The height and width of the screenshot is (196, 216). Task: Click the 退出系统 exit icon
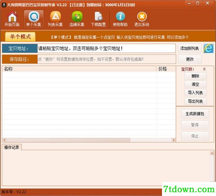tap(142, 19)
